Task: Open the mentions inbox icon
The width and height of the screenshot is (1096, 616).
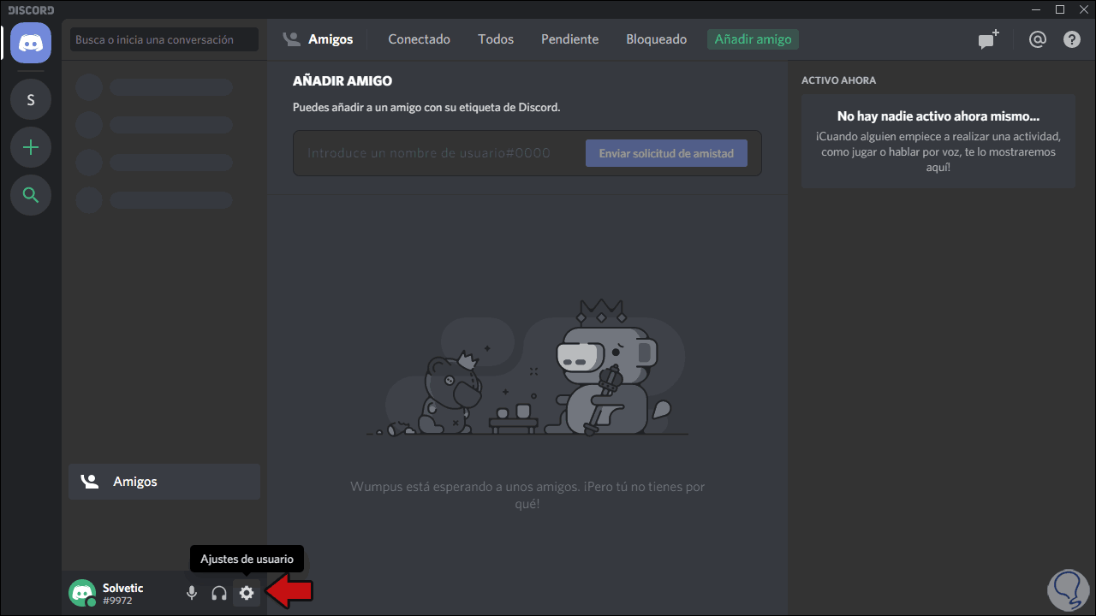Action: pos(1038,39)
